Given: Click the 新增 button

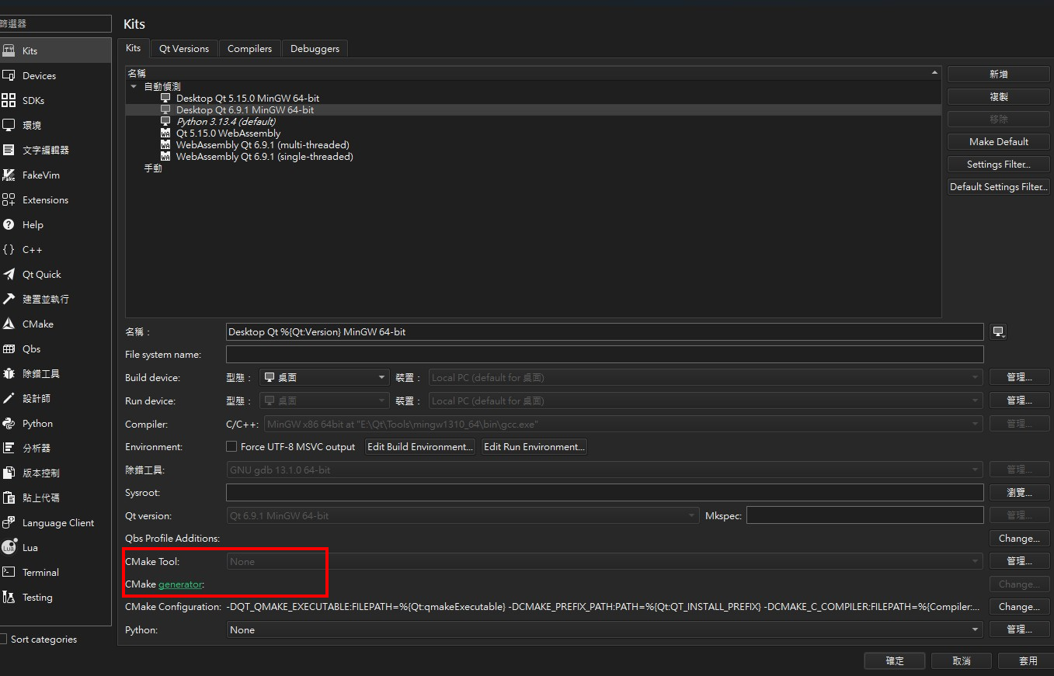Looking at the screenshot, I should 999,74.
